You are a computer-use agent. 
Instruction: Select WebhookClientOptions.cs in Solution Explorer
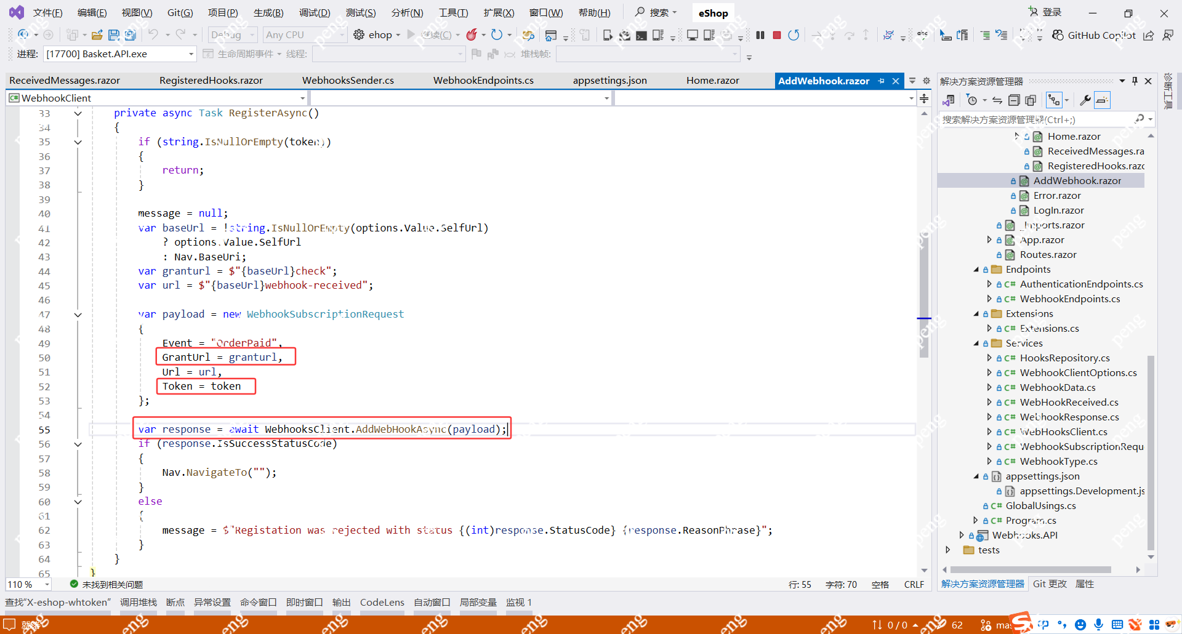click(x=1078, y=373)
